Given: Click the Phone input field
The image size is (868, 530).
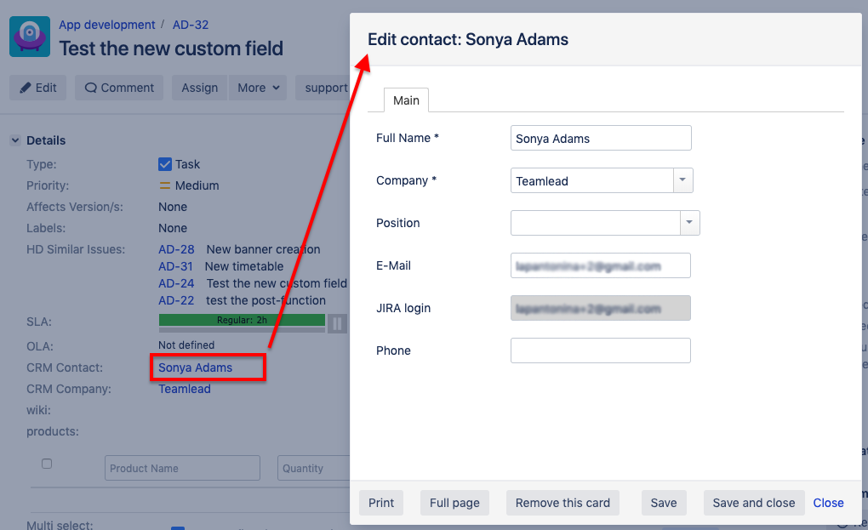Looking at the screenshot, I should tap(600, 350).
